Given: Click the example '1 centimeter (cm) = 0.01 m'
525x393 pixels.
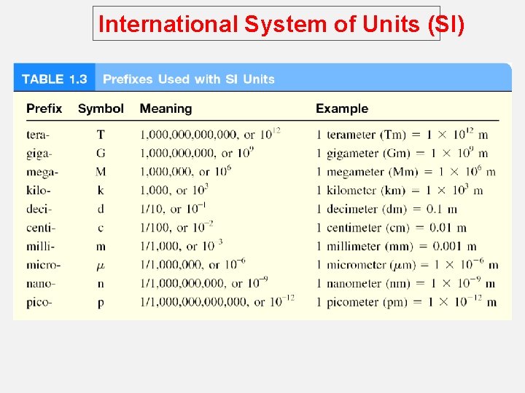Looking at the screenshot, I should [392, 228].
